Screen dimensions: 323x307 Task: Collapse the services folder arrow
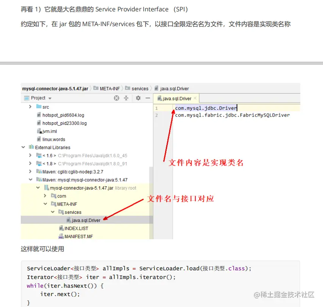[x=53, y=212]
